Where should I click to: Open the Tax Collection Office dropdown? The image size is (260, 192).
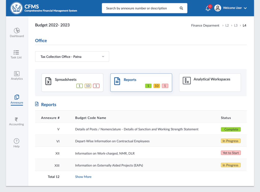pyautogui.click(x=72, y=57)
